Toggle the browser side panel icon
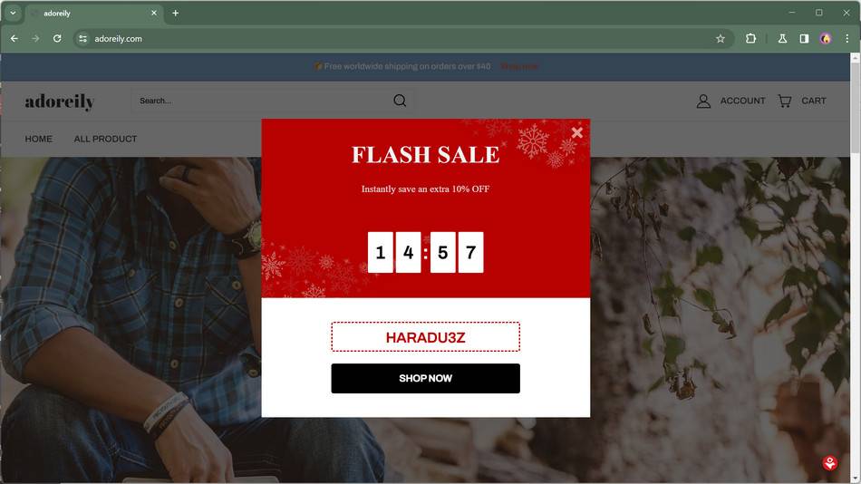 tap(804, 38)
